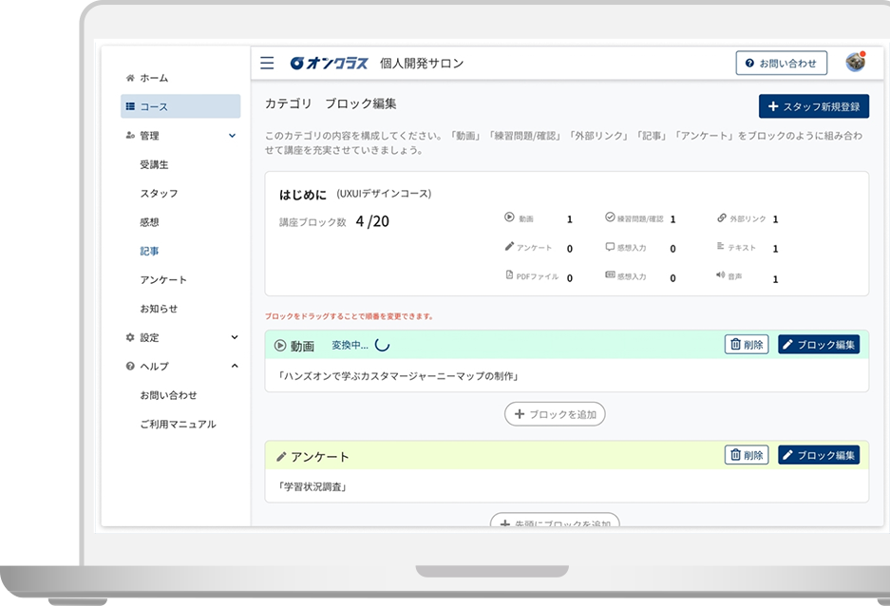Click the はじめに heading
This screenshot has height=606, width=890.
303,195
